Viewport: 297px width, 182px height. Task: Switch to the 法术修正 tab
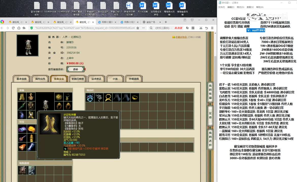click(96, 79)
